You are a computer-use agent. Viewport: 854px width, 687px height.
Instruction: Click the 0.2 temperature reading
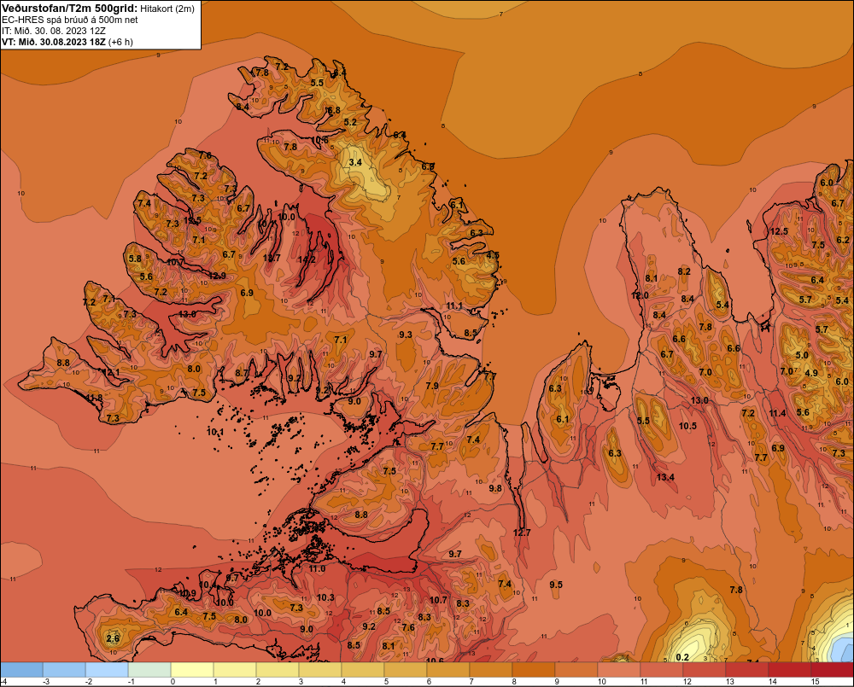tap(681, 658)
